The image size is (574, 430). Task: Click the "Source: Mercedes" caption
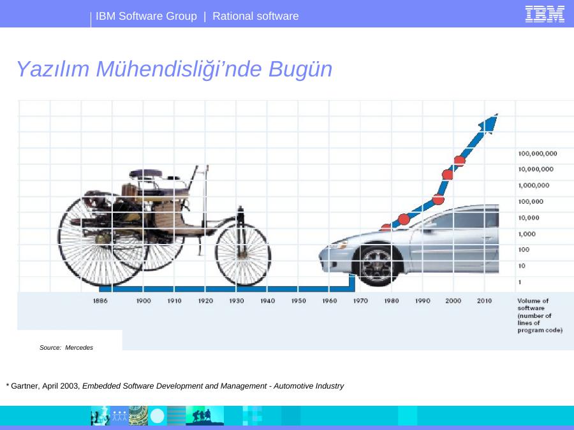tap(66, 348)
